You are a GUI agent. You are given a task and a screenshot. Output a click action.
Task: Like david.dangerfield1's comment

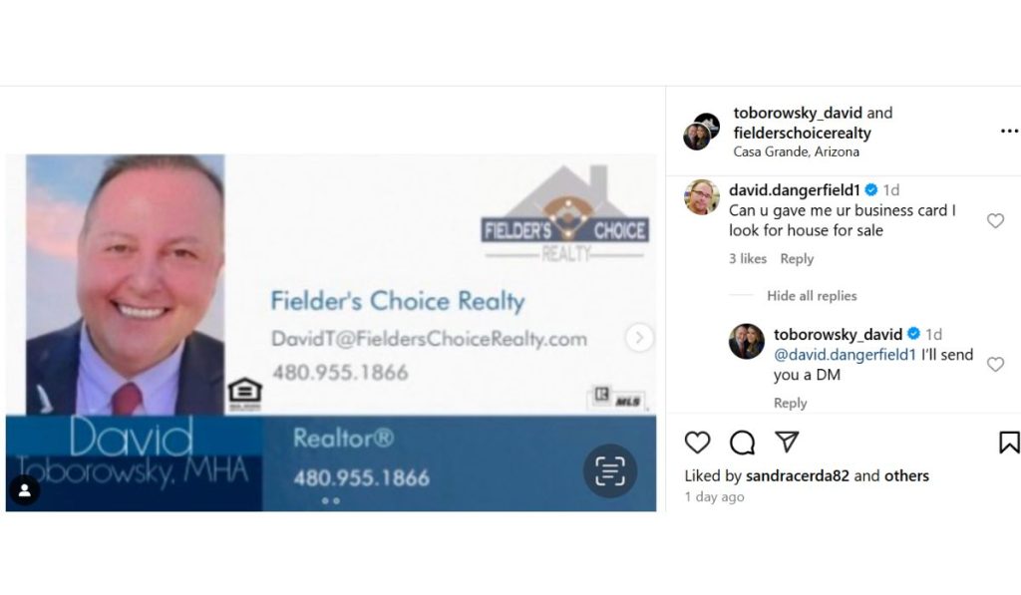996,220
